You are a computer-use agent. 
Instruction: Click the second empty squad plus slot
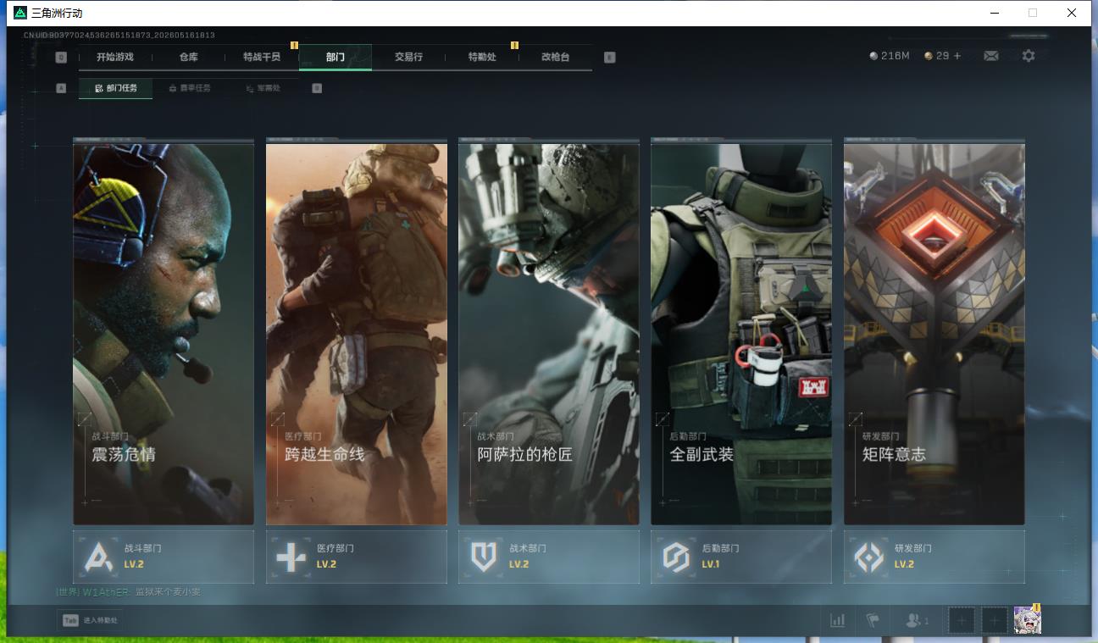(994, 621)
